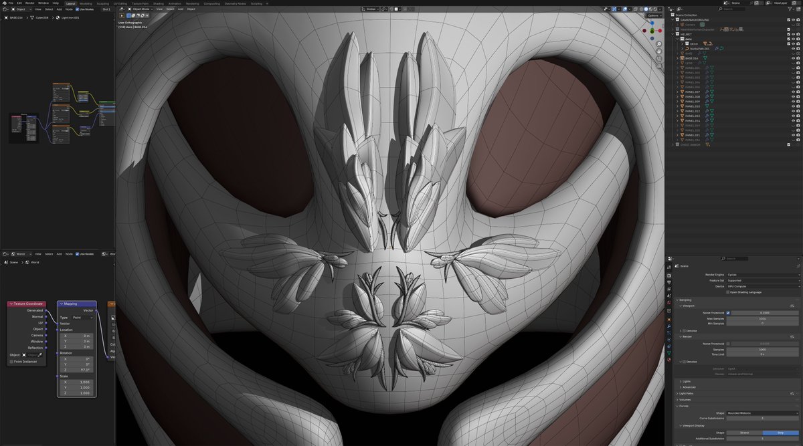Open viewport View menu
The image size is (803, 446).
[159, 9]
